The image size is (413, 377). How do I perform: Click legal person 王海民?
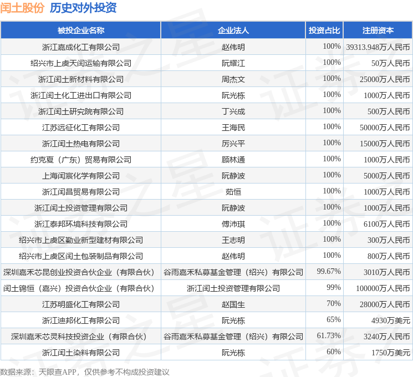pos(233,128)
